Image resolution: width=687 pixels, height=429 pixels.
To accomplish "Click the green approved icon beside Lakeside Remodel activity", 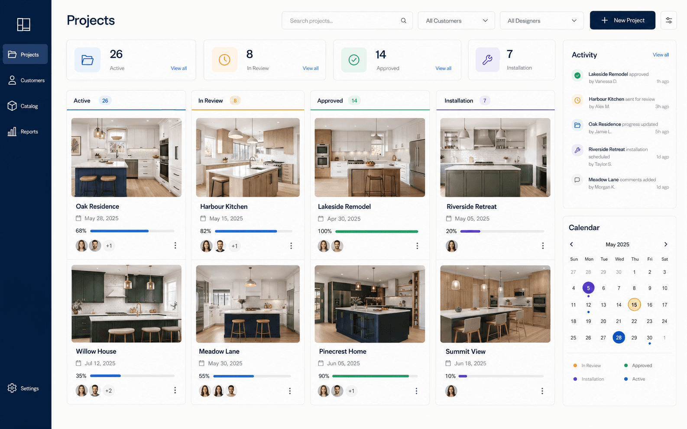I will [577, 75].
